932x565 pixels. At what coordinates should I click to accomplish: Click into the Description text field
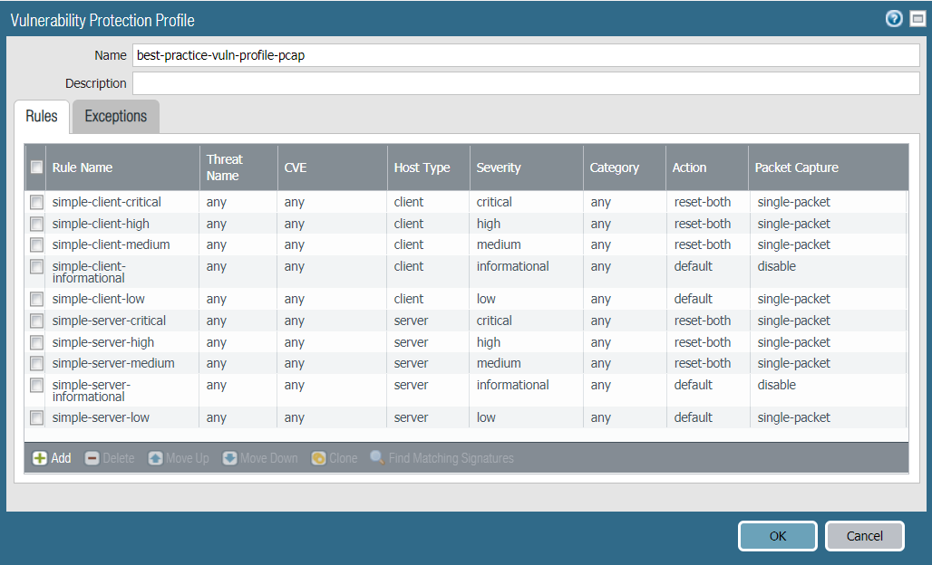point(526,83)
